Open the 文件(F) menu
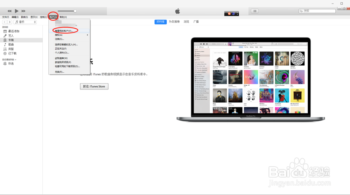 pos(6,17)
